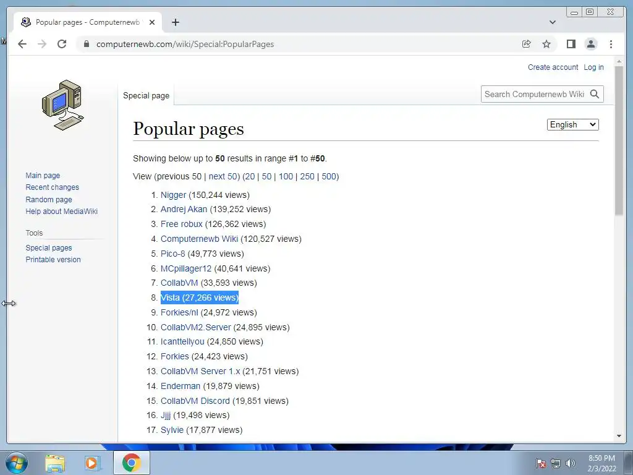Open a new tab with the plus button
The image size is (633, 475).
click(x=175, y=22)
